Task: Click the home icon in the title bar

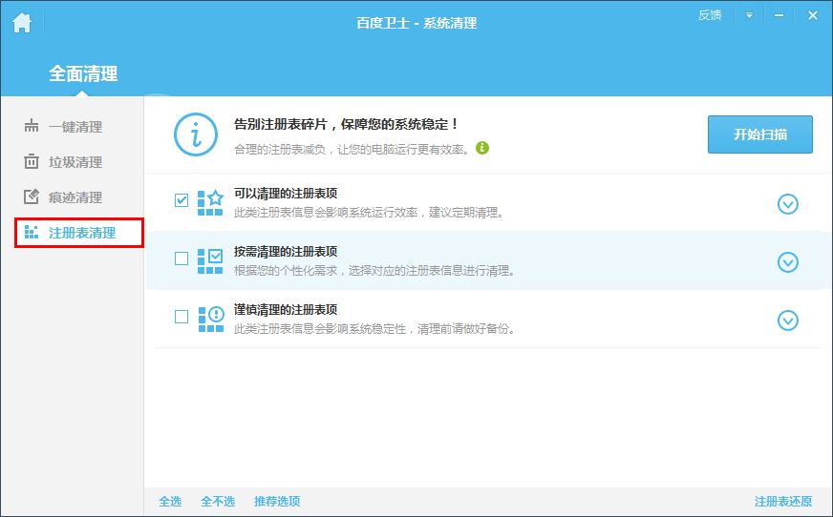Action: pyautogui.click(x=22, y=21)
